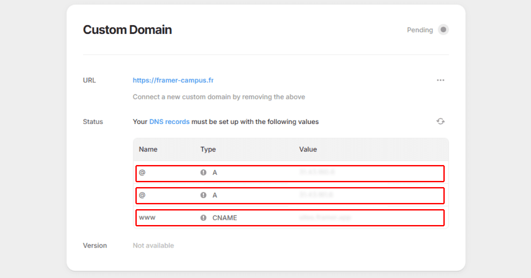531x278 pixels.
Task: Click the CNAME type text
Action: coord(225,218)
